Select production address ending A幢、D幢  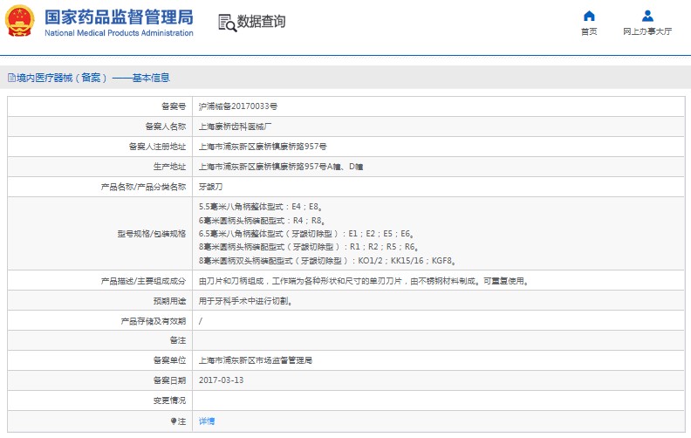[281, 167]
